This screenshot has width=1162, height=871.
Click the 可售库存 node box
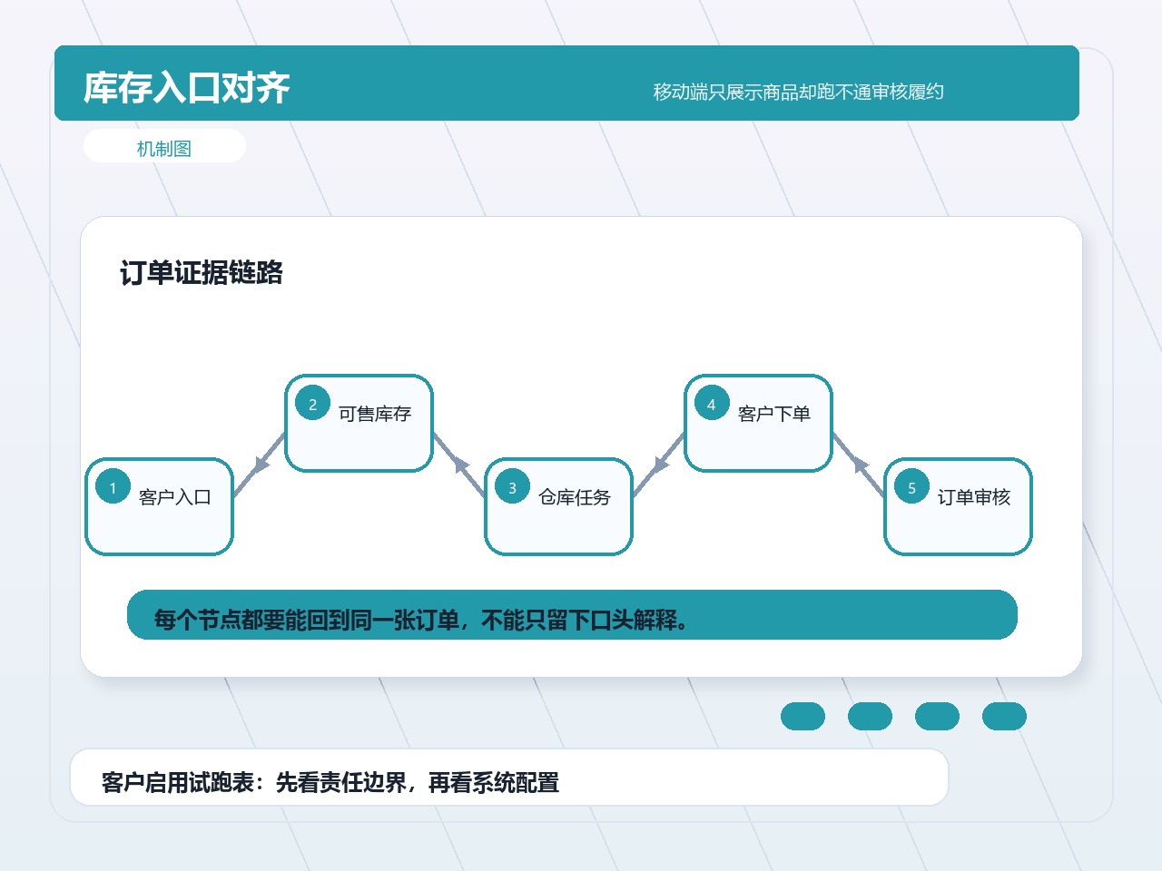pos(359,423)
